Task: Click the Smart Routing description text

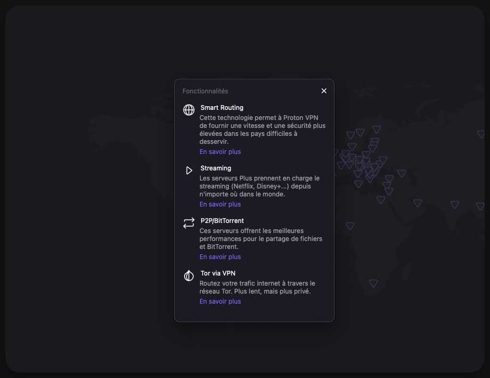Action: point(262,130)
